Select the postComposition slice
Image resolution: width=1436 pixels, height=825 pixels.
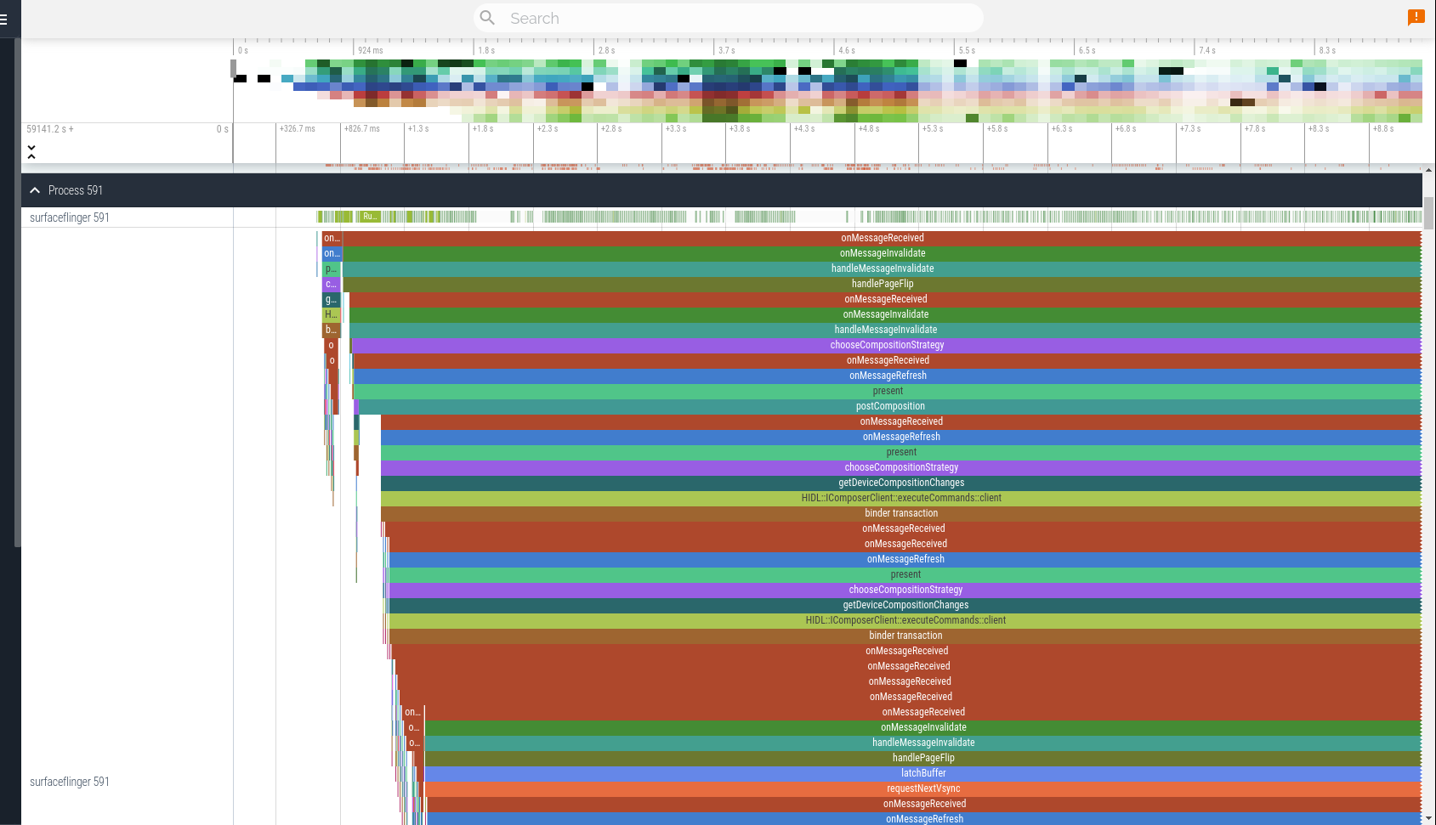tap(890, 406)
